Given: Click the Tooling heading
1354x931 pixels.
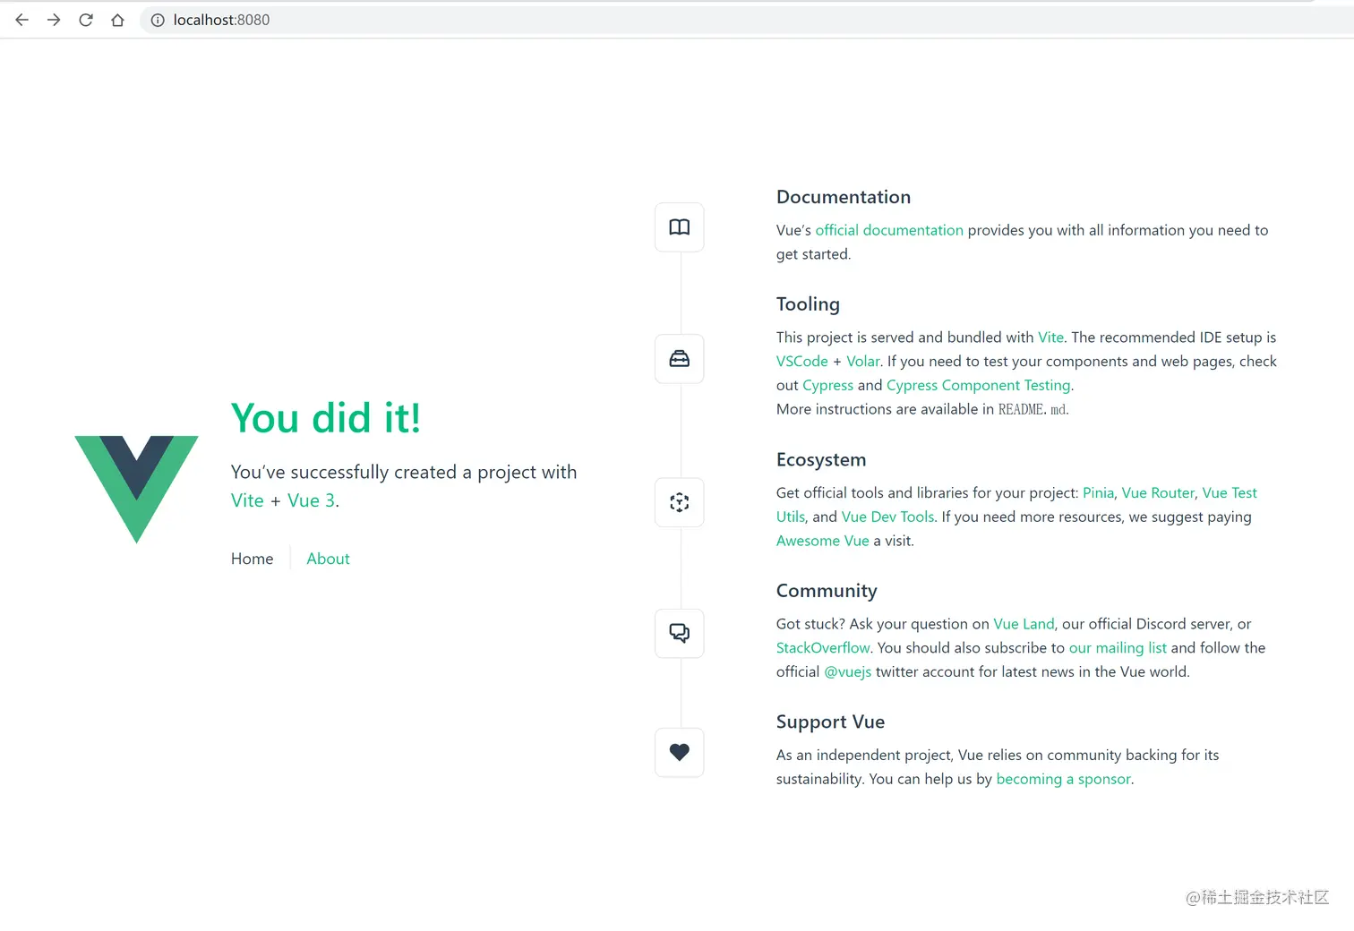Looking at the screenshot, I should pyautogui.click(x=808, y=304).
